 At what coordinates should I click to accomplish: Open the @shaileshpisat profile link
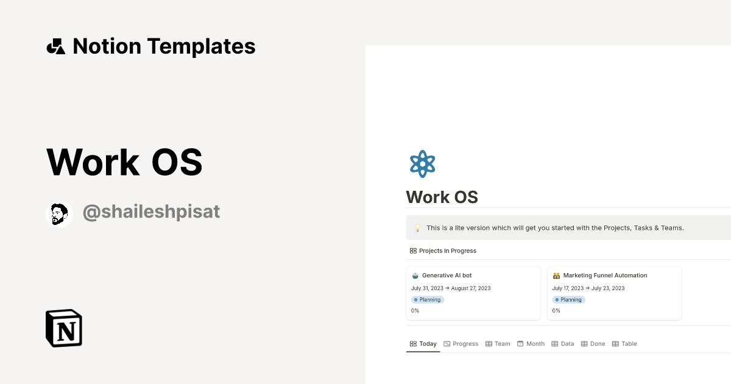click(151, 211)
